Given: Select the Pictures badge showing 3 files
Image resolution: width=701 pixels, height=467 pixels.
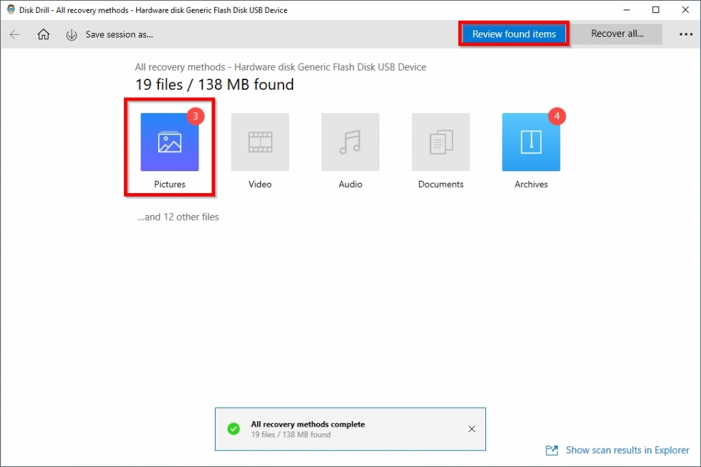Looking at the screenshot, I should coord(196,116).
